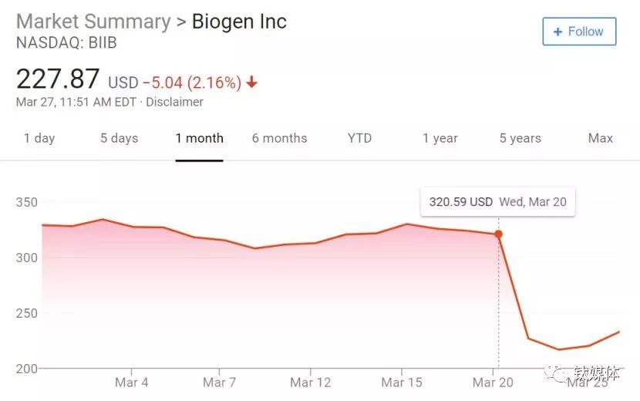
Task: Click the Mar 4 x-axis label
Action: click(132, 382)
